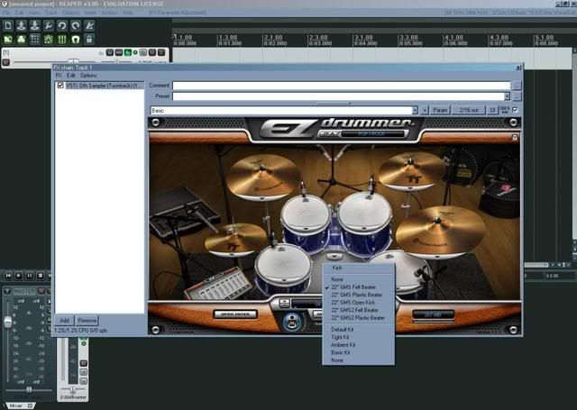
Task: Click the 2/16 out routing button
Action: 469,110
